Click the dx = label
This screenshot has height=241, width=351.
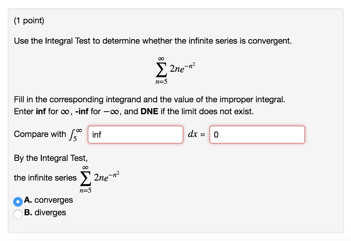click(196, 135)
